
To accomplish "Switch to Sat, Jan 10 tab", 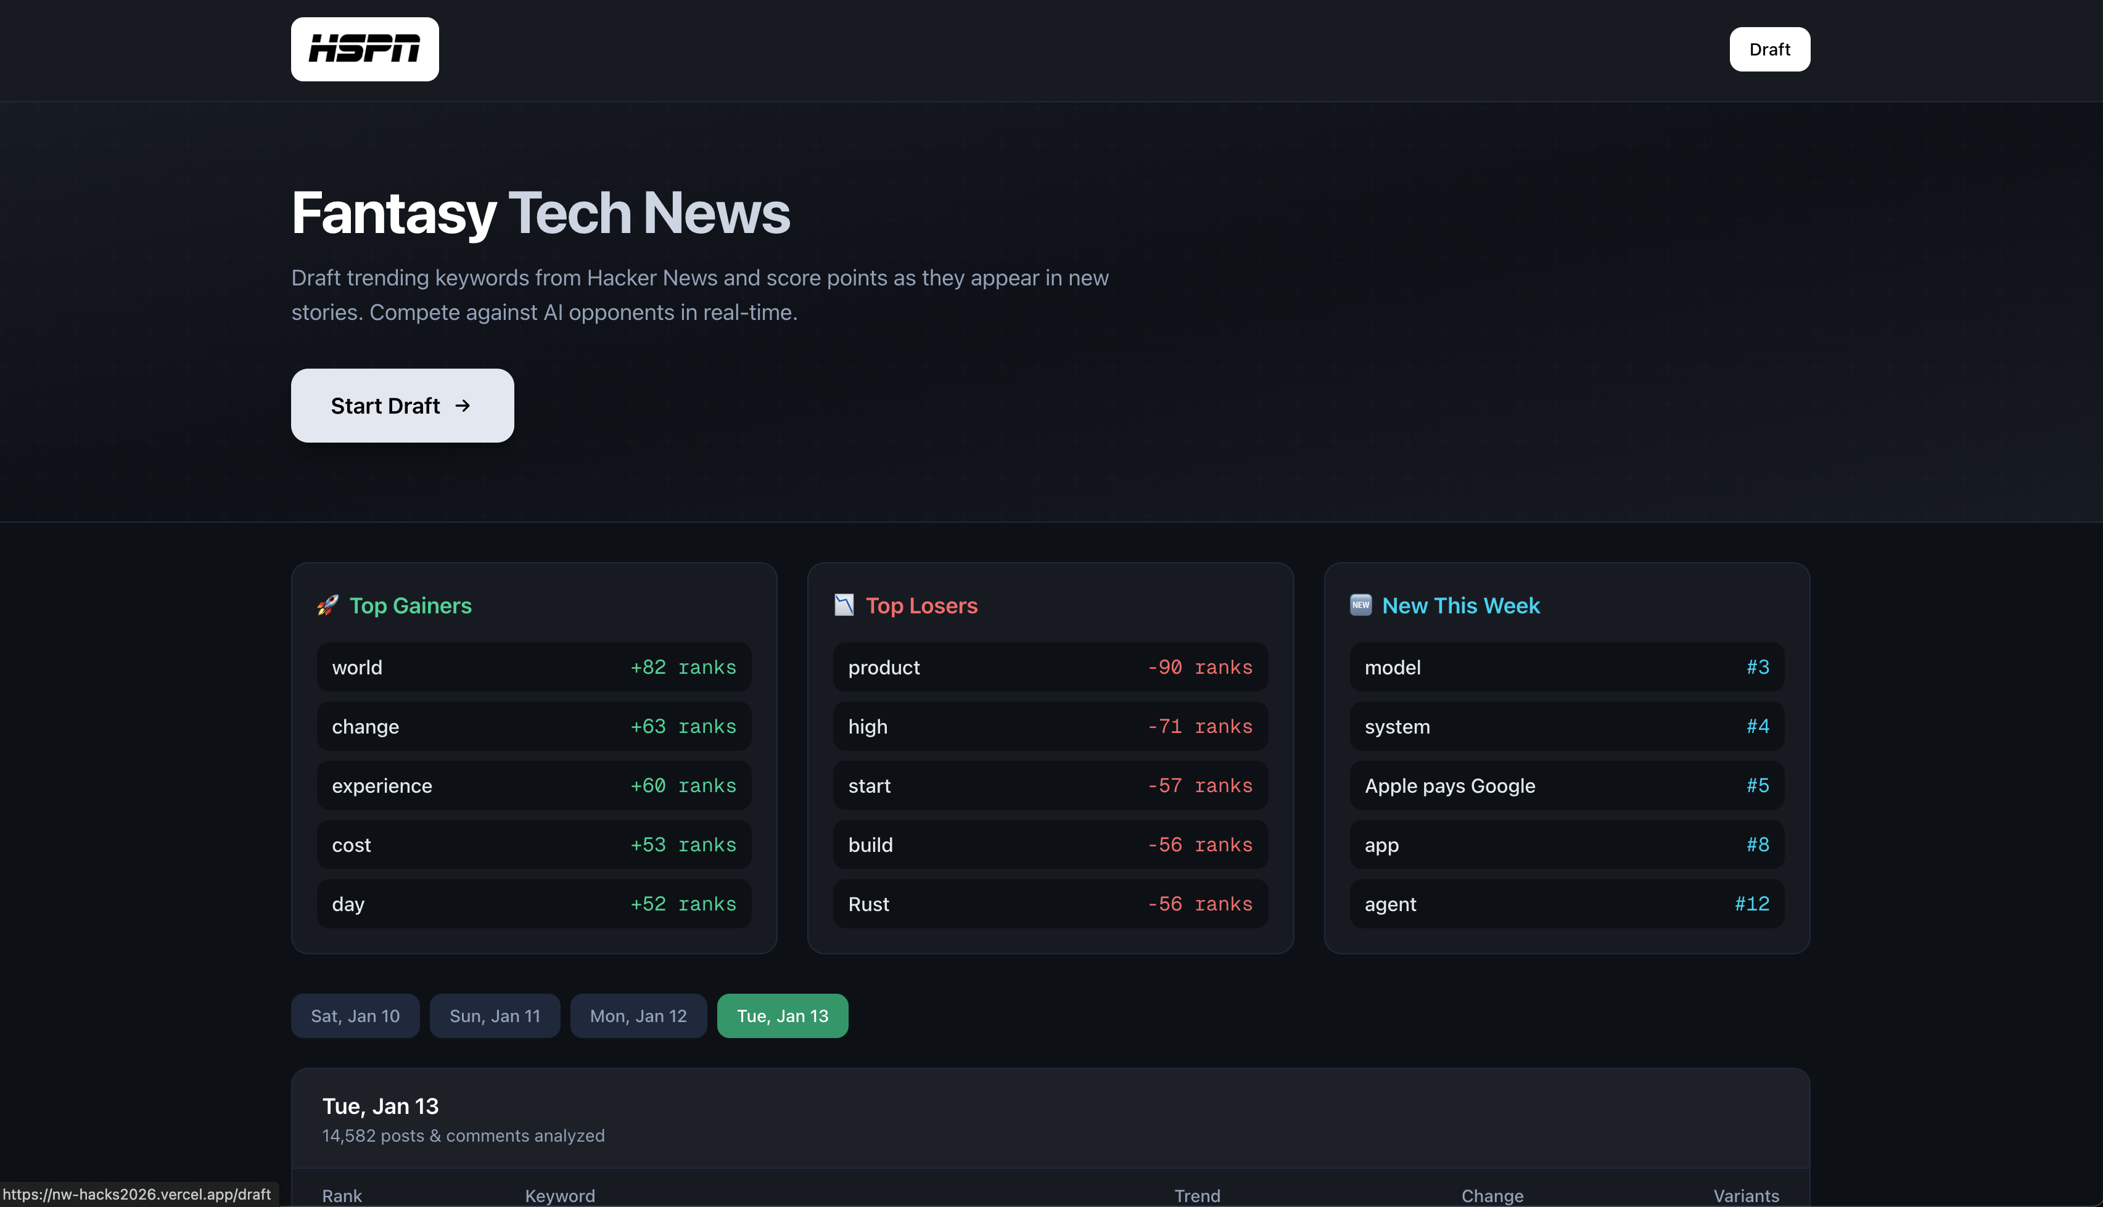I will [355, 1015].
